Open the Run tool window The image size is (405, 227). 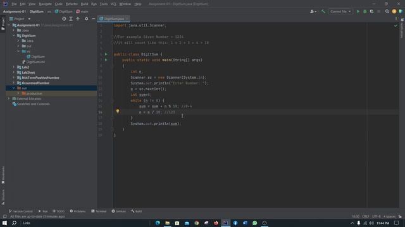pos(43,211)
